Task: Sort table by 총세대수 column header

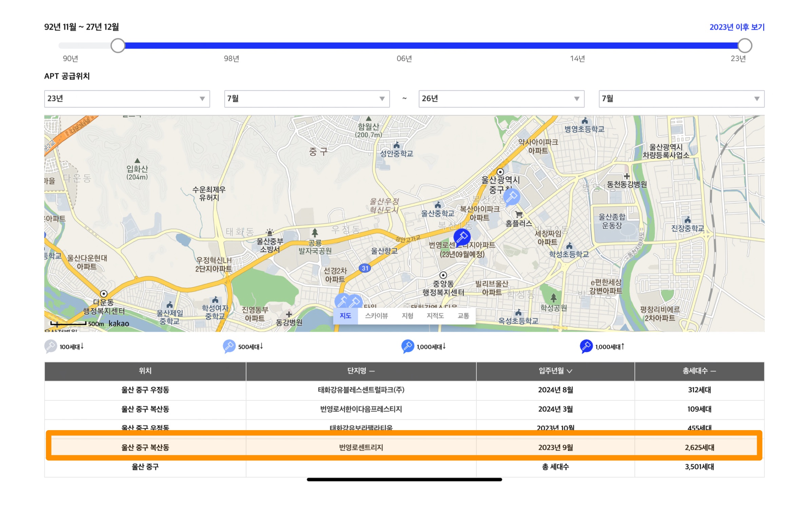Action: point(699,371)
